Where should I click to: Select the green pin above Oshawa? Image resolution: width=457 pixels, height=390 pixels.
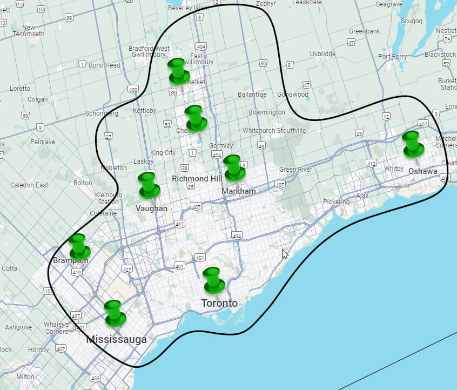pyautogui.click(x=413, y=144)
